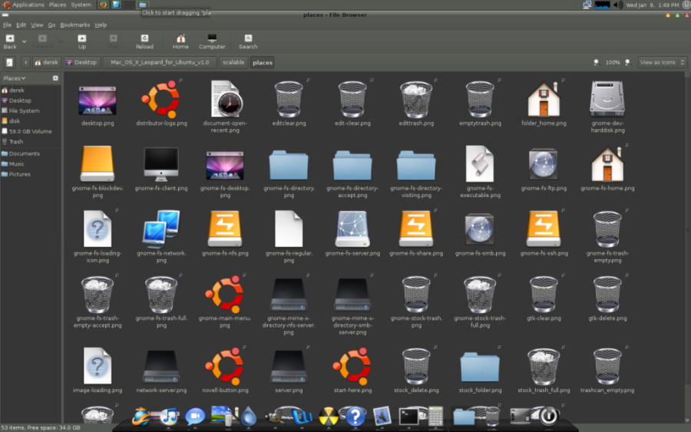Select editclear.png trash icon

click(289, 100)
